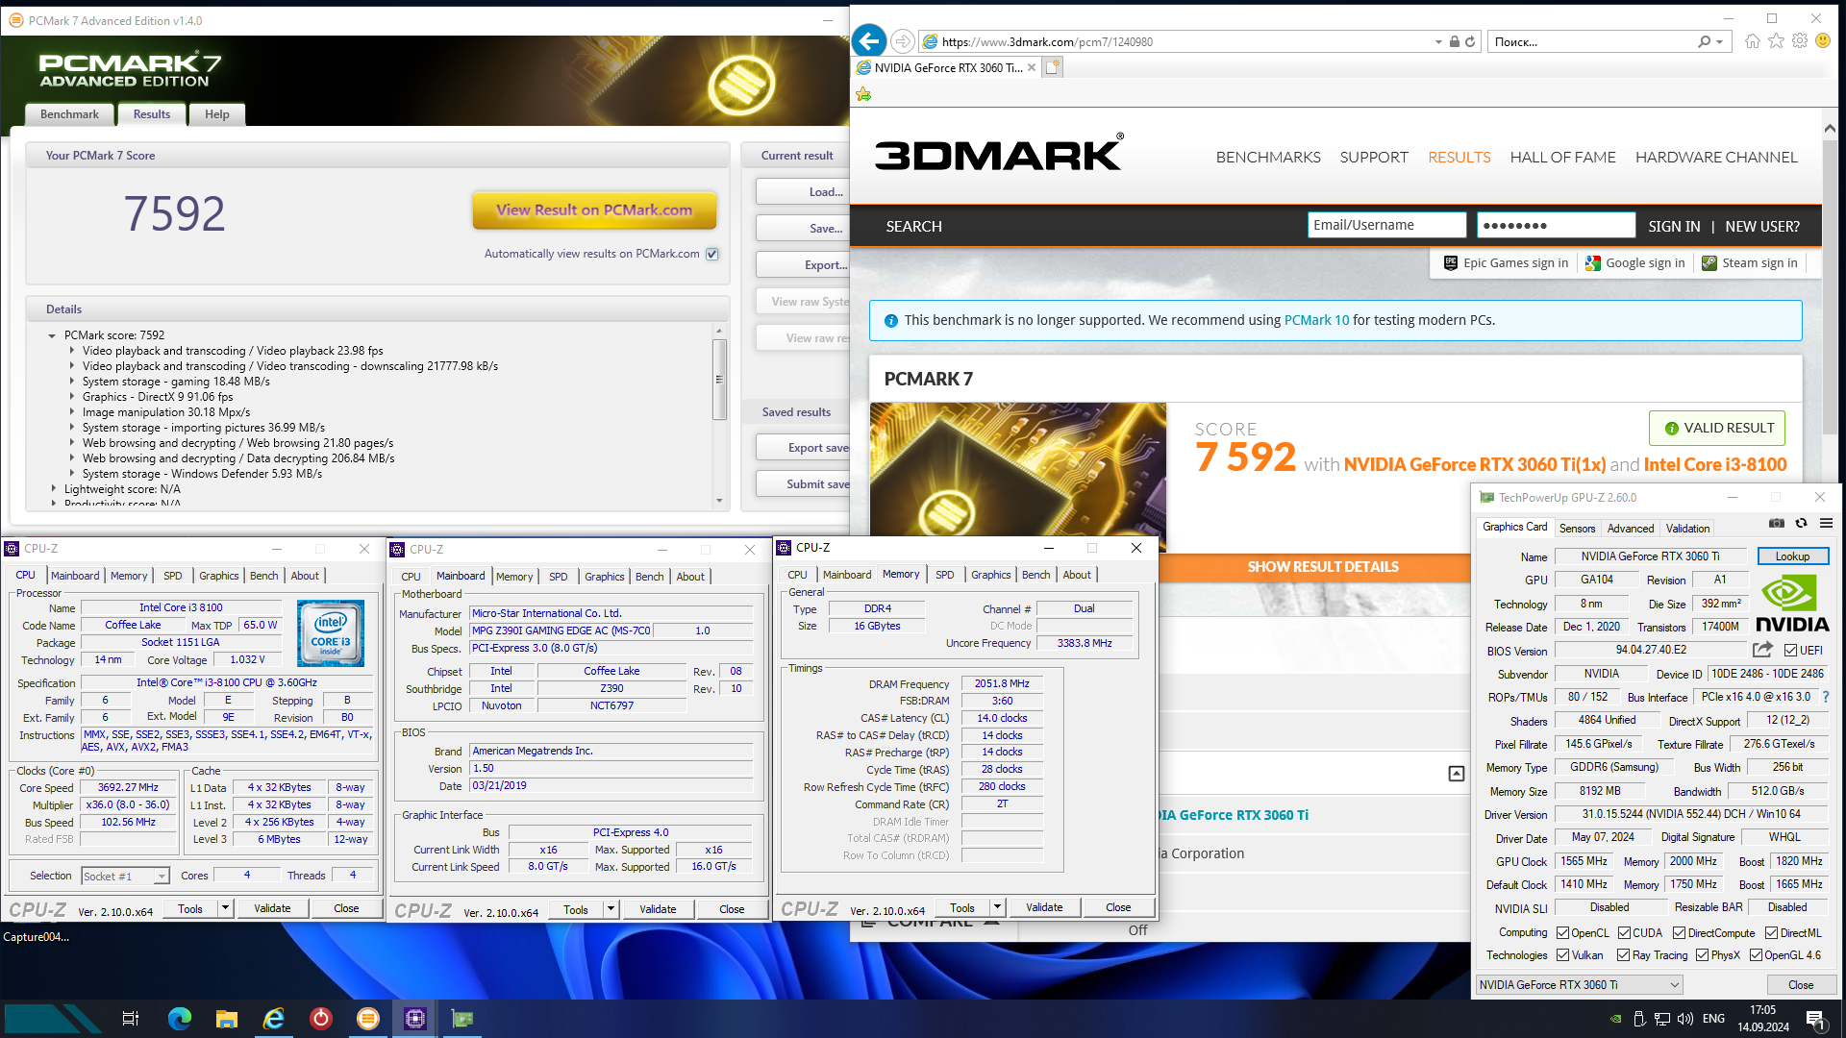Expand Graphics - DirectX 9 details row
Screen dimensions: 1846x1038
pos(71,397)
